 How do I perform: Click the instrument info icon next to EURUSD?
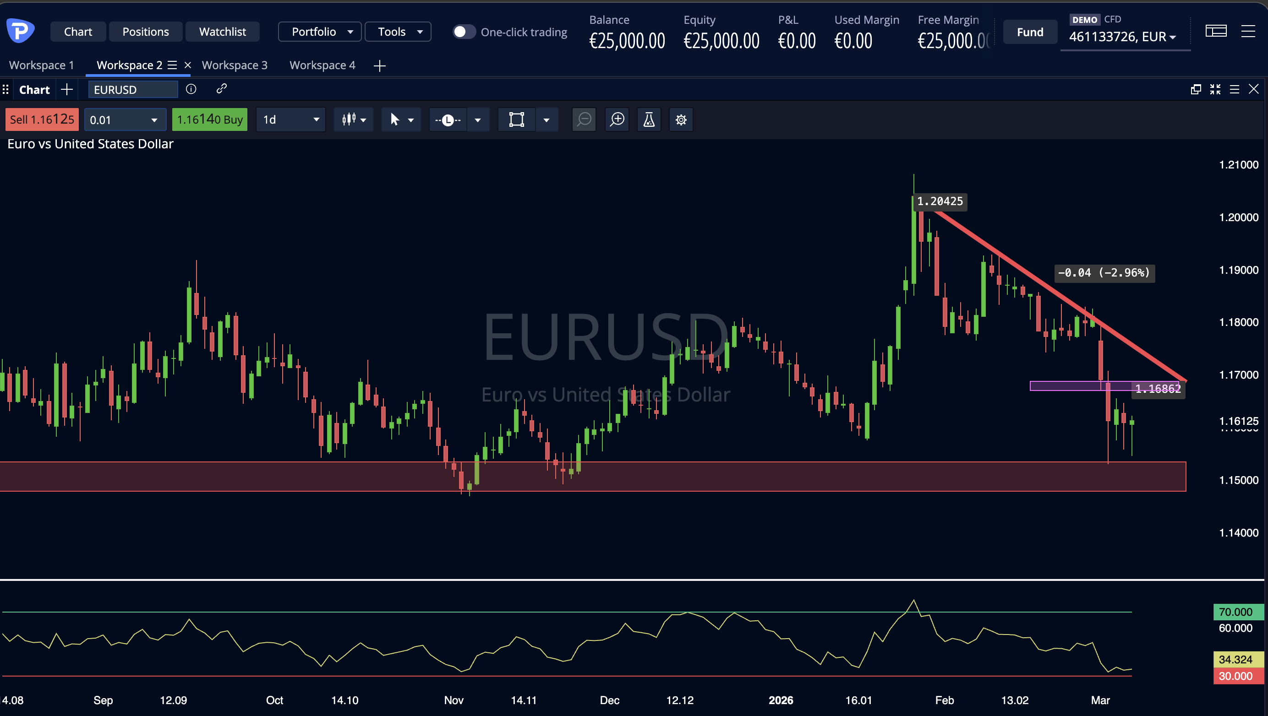[191, 90]
